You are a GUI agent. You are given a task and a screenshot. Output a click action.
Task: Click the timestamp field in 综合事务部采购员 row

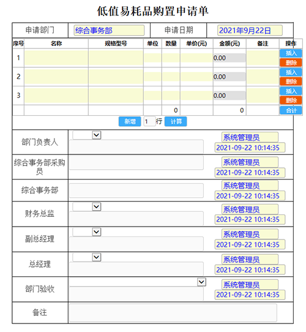(x=250, y=173)
